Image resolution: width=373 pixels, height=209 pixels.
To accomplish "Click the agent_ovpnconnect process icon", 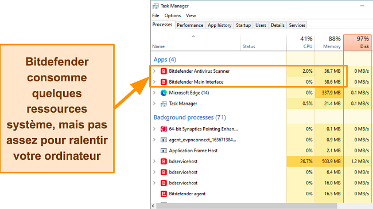I will pos(164,140).
